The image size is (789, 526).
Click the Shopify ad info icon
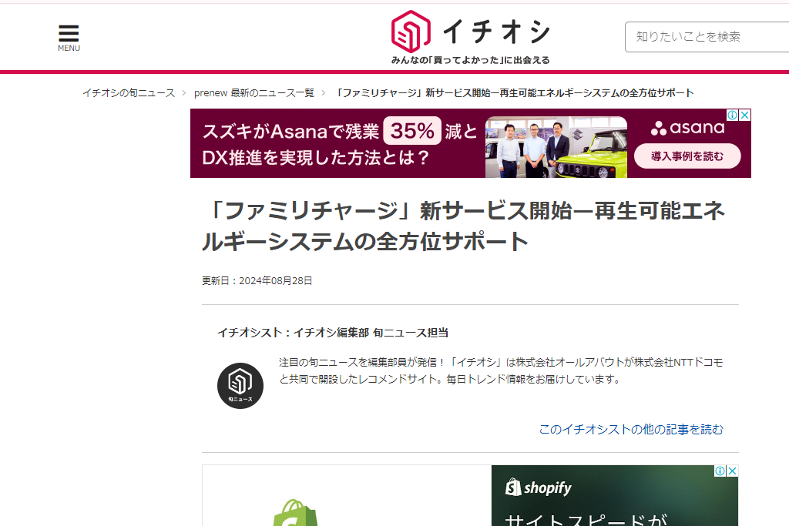click(720, 471)
